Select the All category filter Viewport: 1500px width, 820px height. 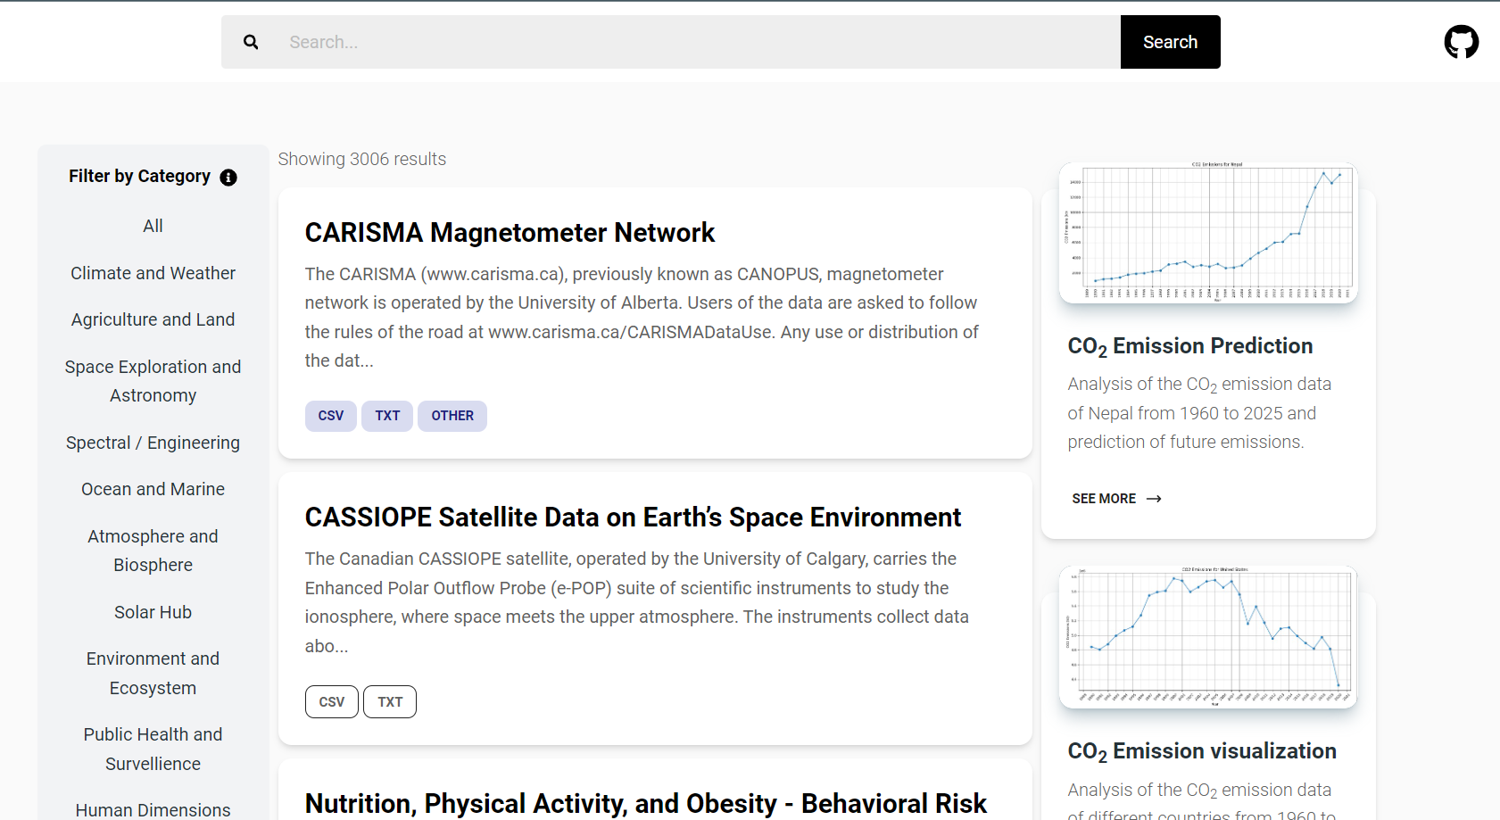pyautogui.click(x=153, y=226)
